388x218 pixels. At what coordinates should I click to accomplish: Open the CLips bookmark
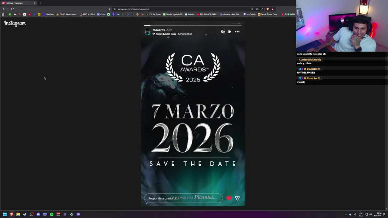coord(101,14)
